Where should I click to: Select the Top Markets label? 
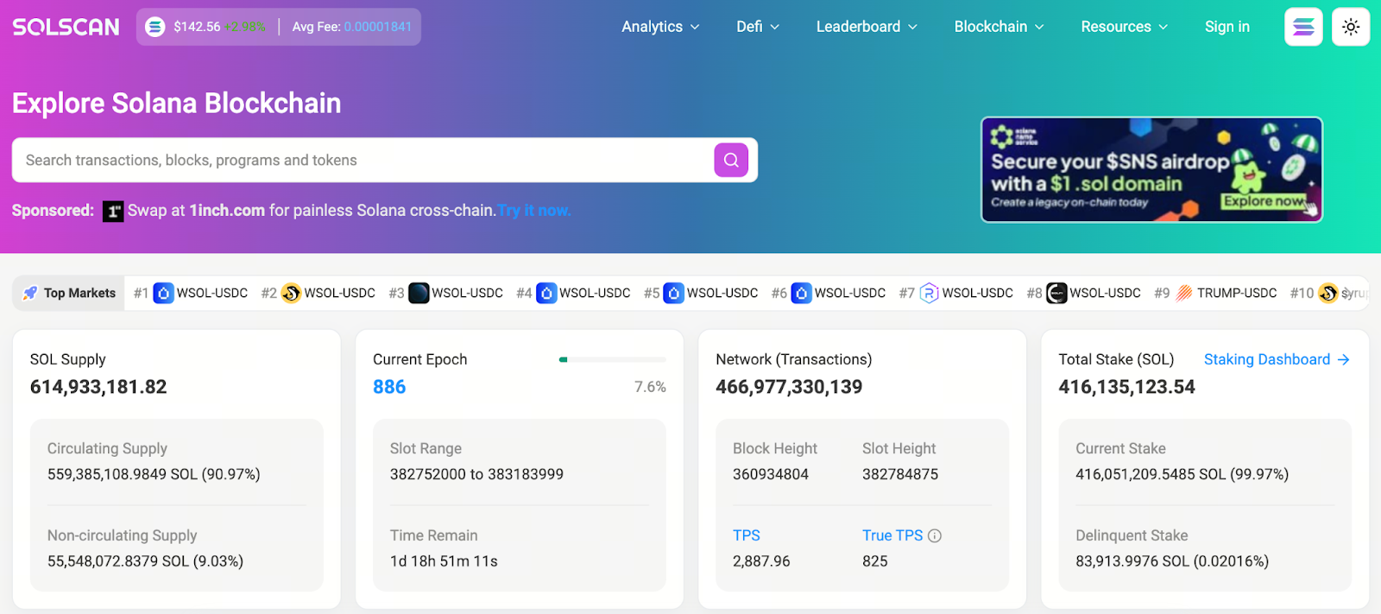(79, 293)
